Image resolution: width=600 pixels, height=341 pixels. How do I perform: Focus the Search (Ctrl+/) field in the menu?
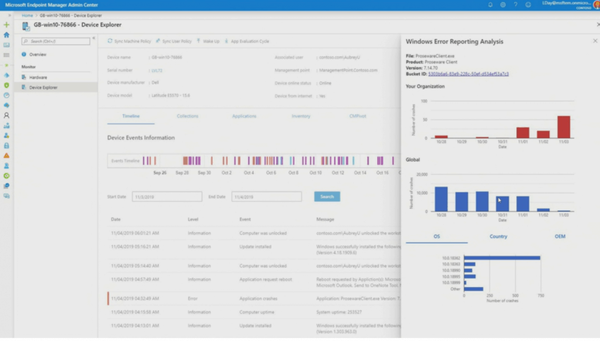click(x=56, y=42)
